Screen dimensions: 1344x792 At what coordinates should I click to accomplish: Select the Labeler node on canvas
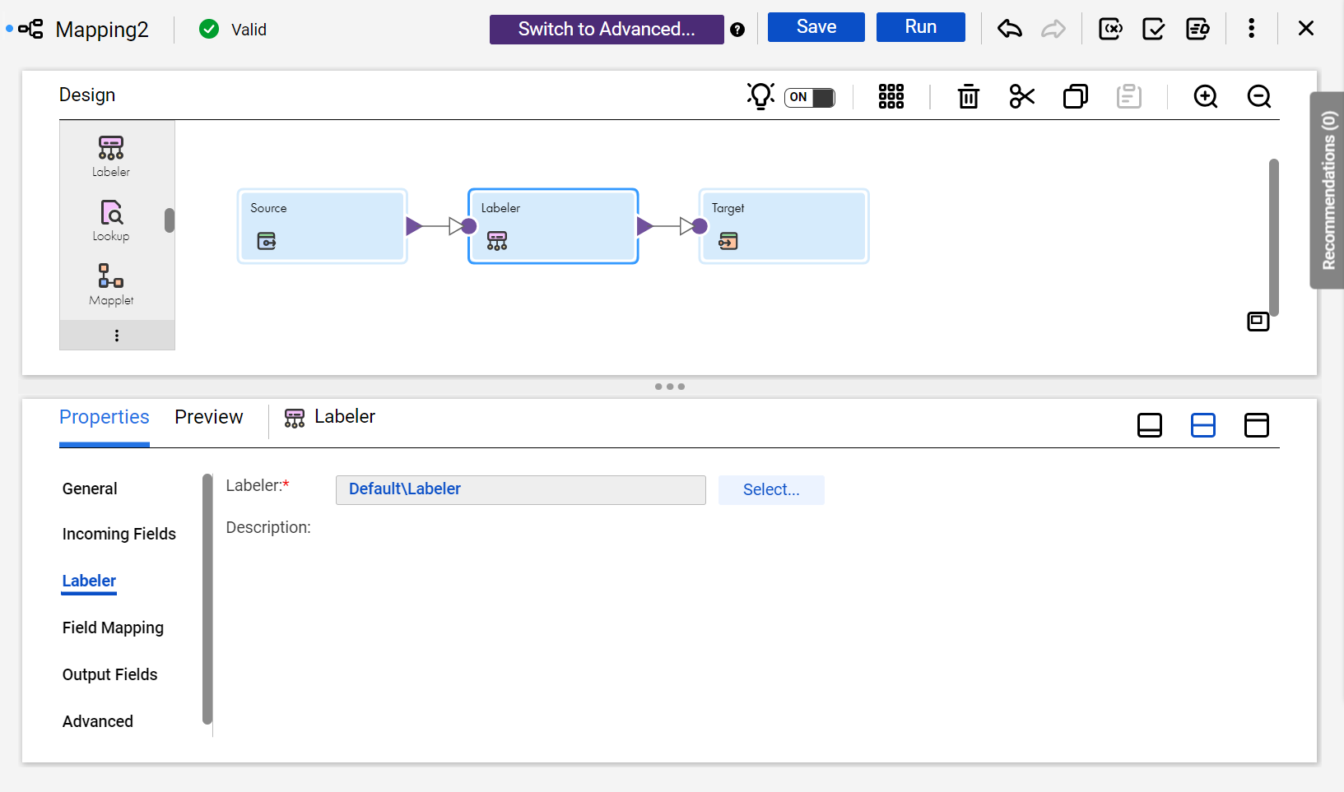pos(553,226)
